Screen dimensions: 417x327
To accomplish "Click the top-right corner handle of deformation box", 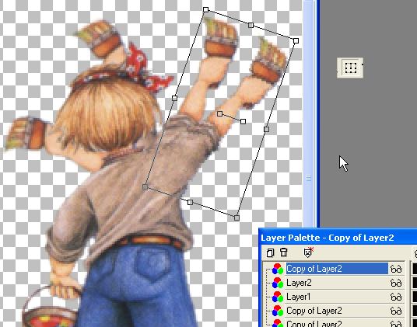I will coord(296,40).
